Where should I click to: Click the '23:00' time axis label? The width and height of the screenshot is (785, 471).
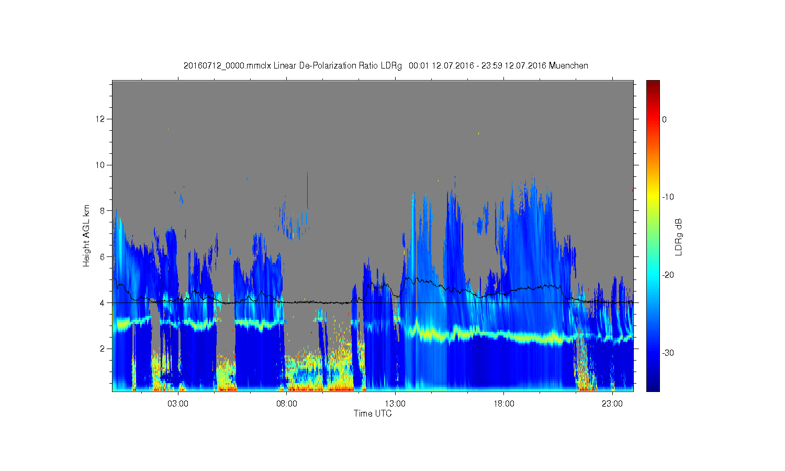click(612, 404)
